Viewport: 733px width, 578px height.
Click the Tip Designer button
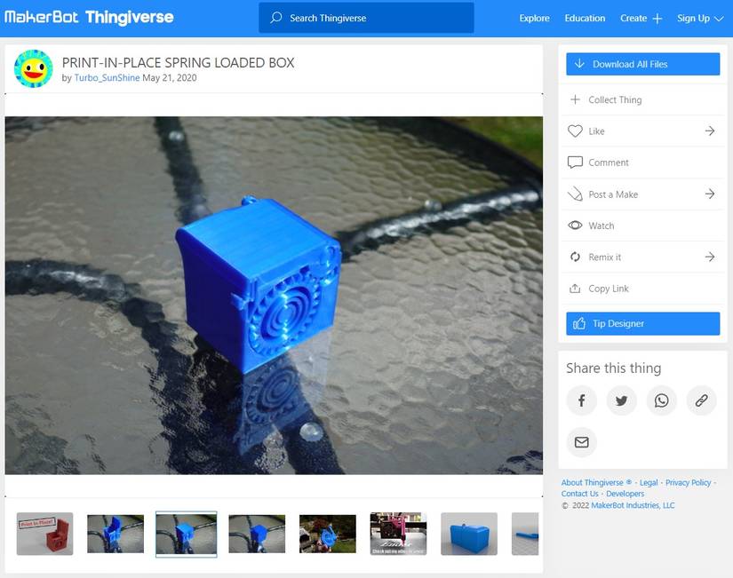click(641, 323)
